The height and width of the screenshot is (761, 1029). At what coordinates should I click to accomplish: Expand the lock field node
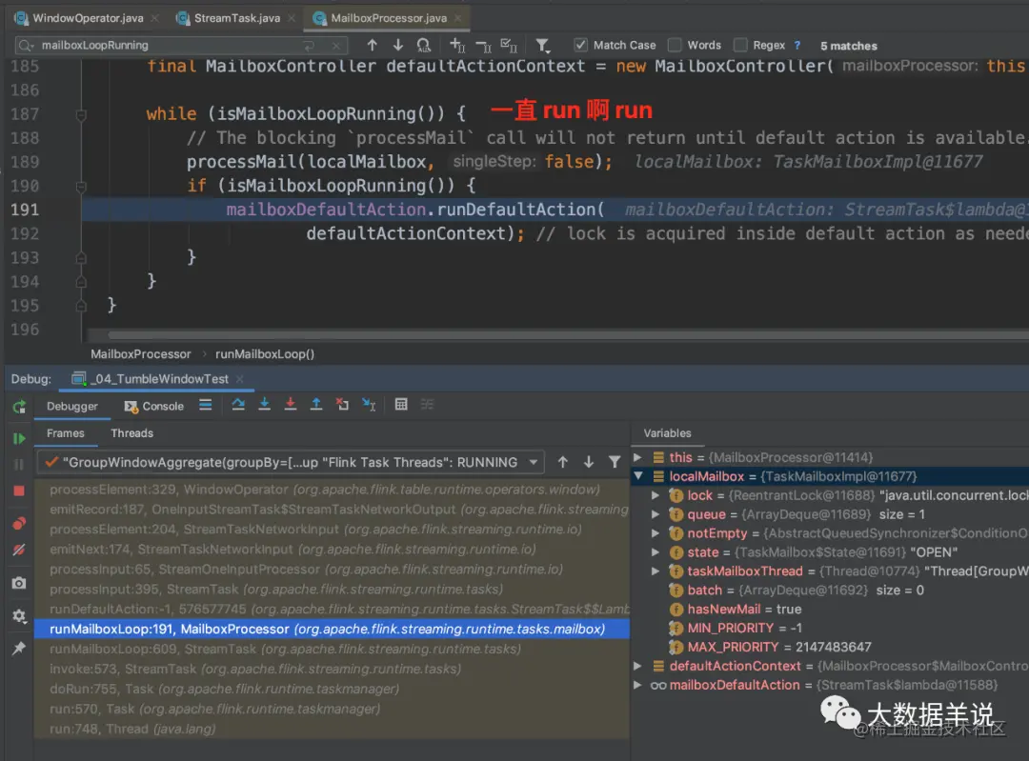tap(655, 495)
